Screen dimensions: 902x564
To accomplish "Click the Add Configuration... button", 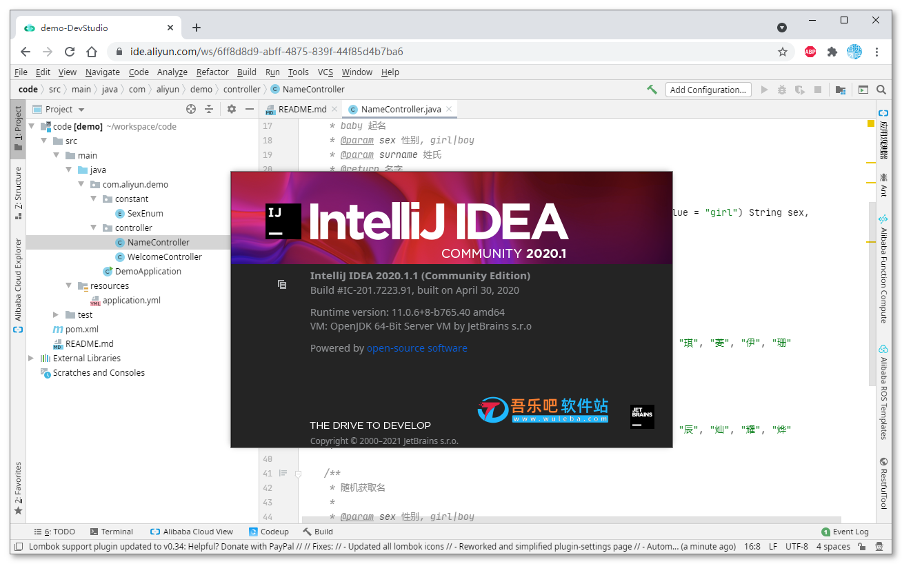I will coord(708,90).
